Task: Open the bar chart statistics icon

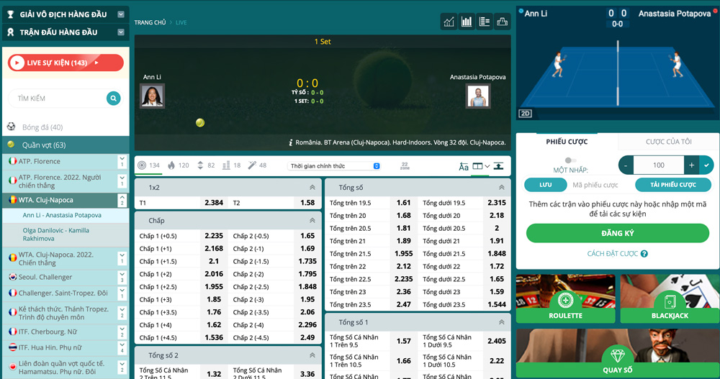Action: (467, 22)
